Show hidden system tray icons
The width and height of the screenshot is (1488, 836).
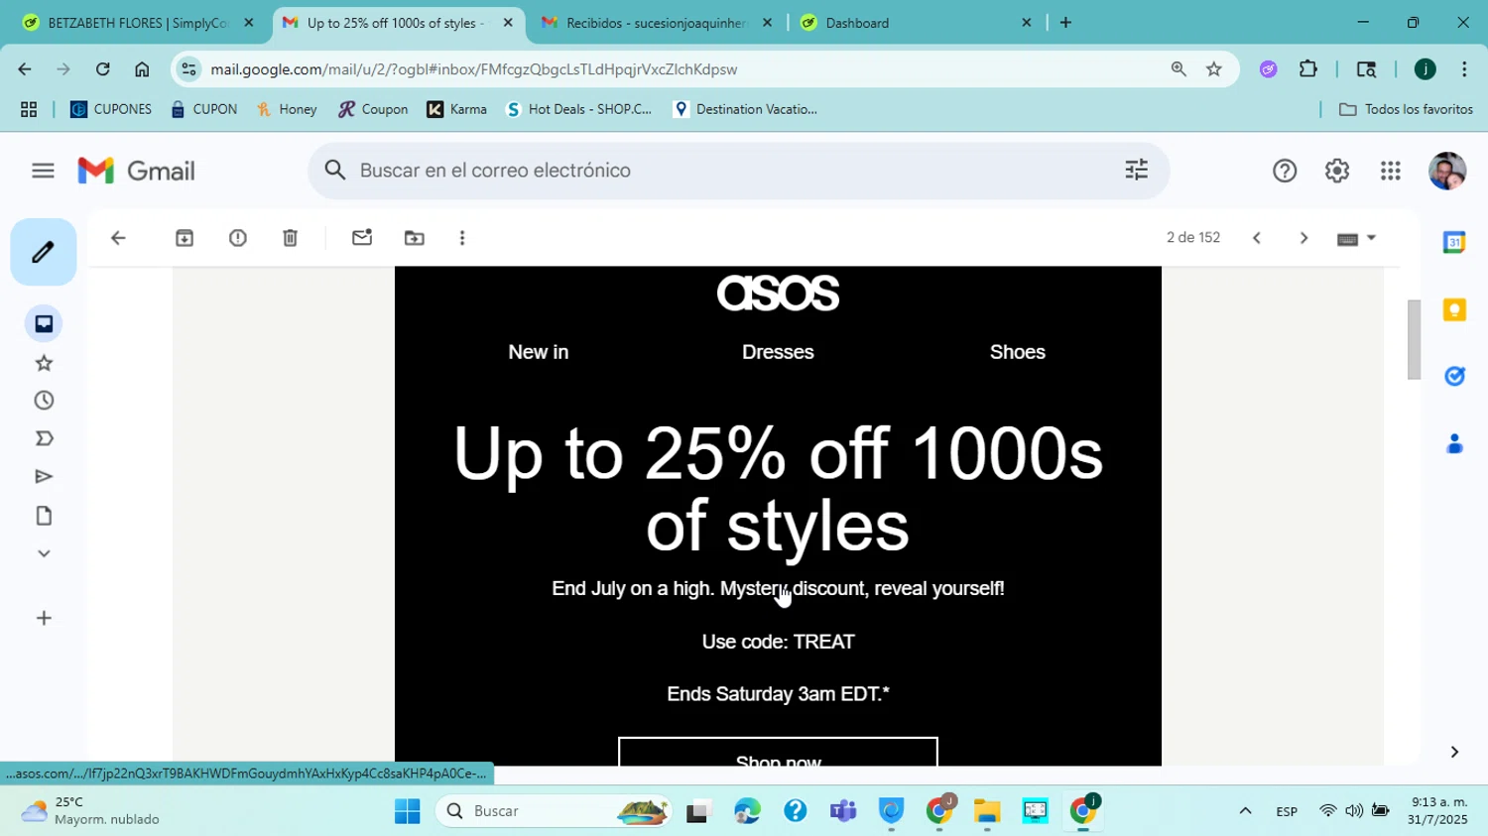[x=1245, y=811]
